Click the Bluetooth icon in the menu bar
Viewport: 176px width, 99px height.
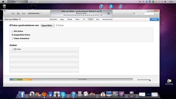pyautogui.click(x=150, y=2)
